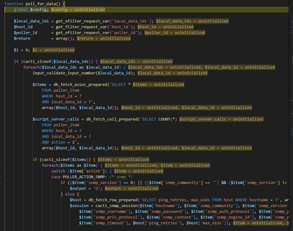This screenshot has width=293, height=231.
Task: Click the 'poll_for_data' function name
Action: 41,4
